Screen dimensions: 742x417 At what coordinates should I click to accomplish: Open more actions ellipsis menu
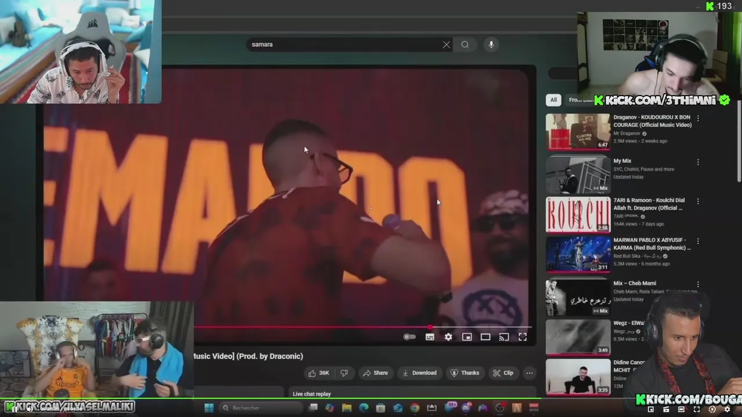pyautogui.click(x=529, y=373)
